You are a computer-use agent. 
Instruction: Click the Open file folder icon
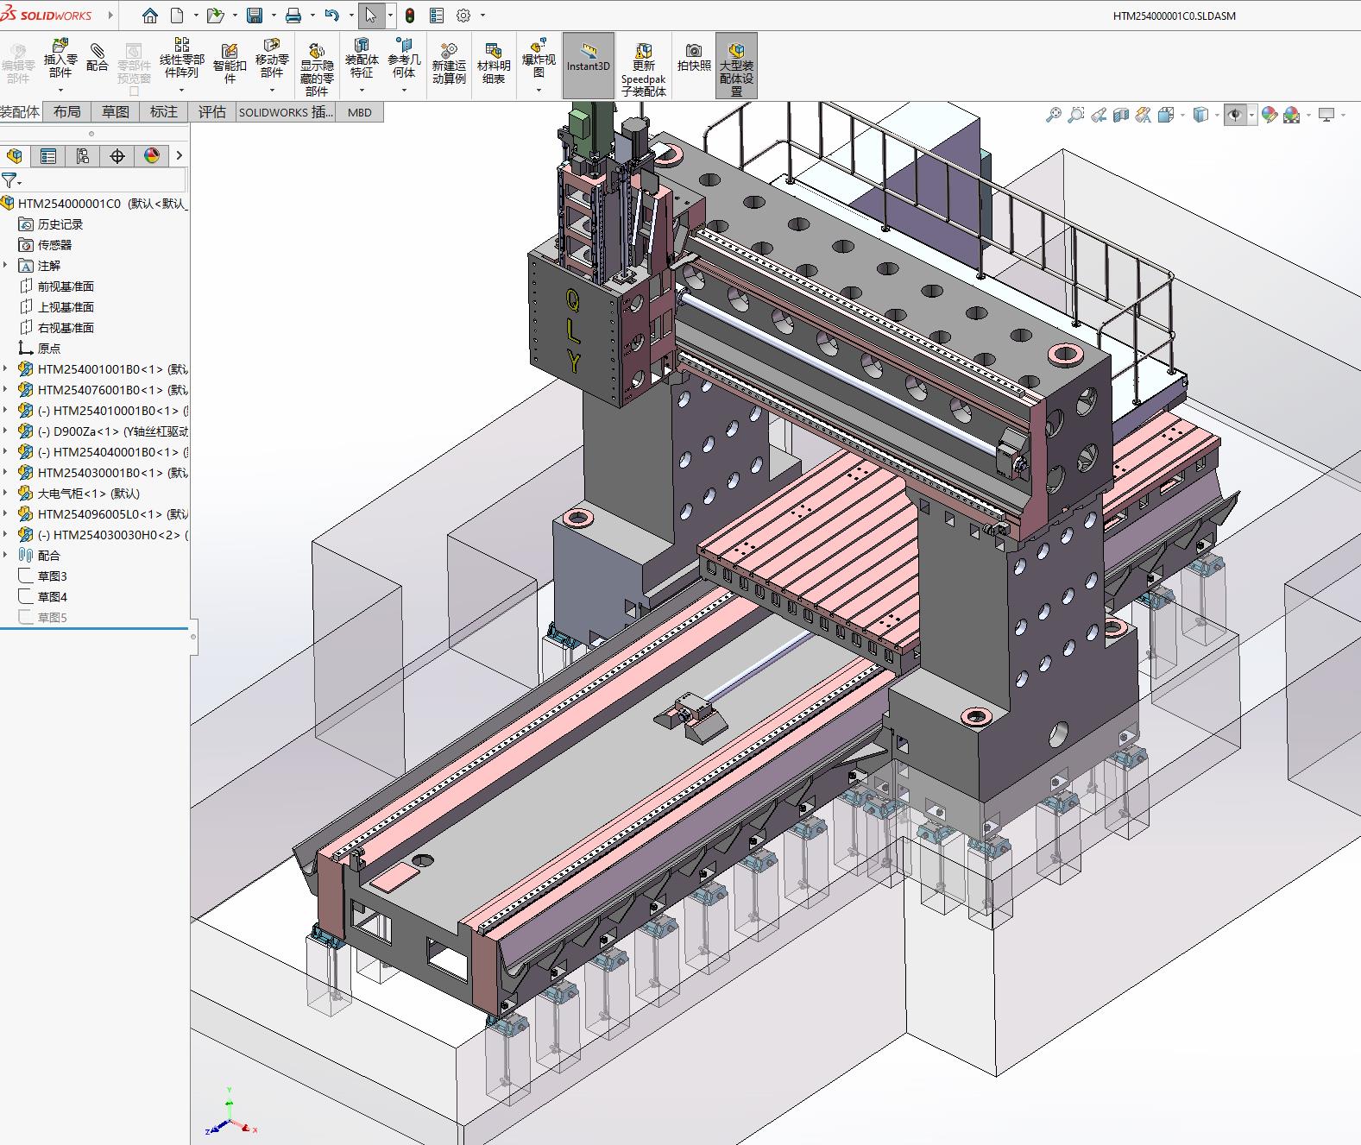click(215, 16)
